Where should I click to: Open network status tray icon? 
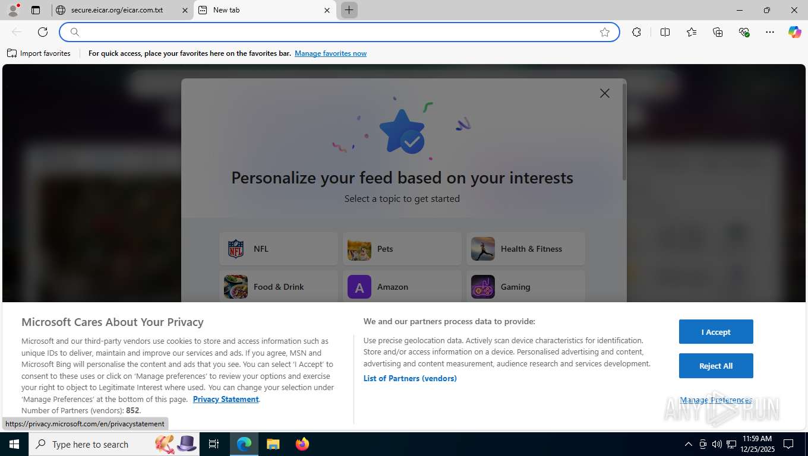click(731, 444)
